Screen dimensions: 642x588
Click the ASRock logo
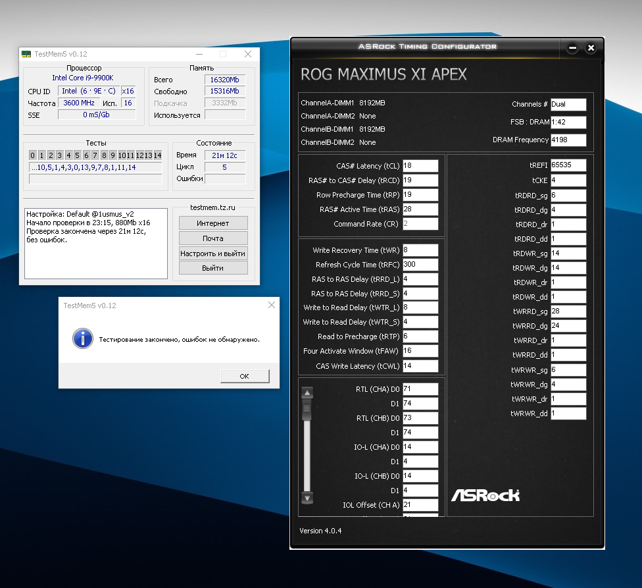point(485,495)
